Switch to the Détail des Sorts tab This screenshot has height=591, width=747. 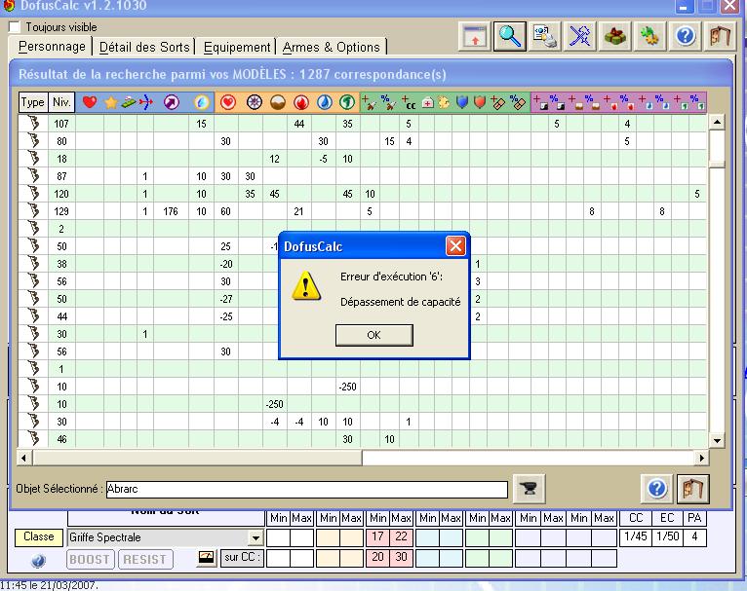(x=144, y=47)
